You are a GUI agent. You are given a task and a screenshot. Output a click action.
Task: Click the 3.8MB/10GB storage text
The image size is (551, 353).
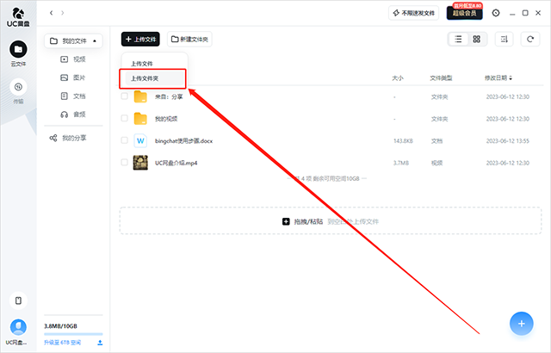60,326
